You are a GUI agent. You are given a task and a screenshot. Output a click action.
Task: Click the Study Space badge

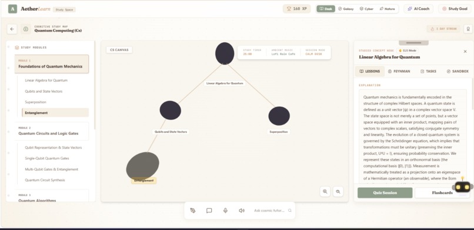tap(64, 9)
